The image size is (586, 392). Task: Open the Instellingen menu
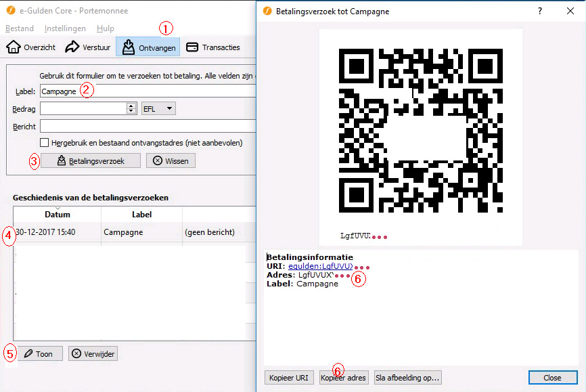point(65,28)
